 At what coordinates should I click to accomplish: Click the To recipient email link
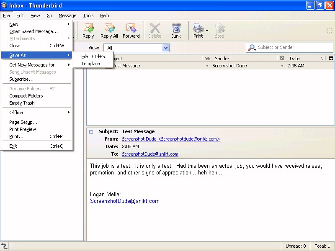pos(150,154)
